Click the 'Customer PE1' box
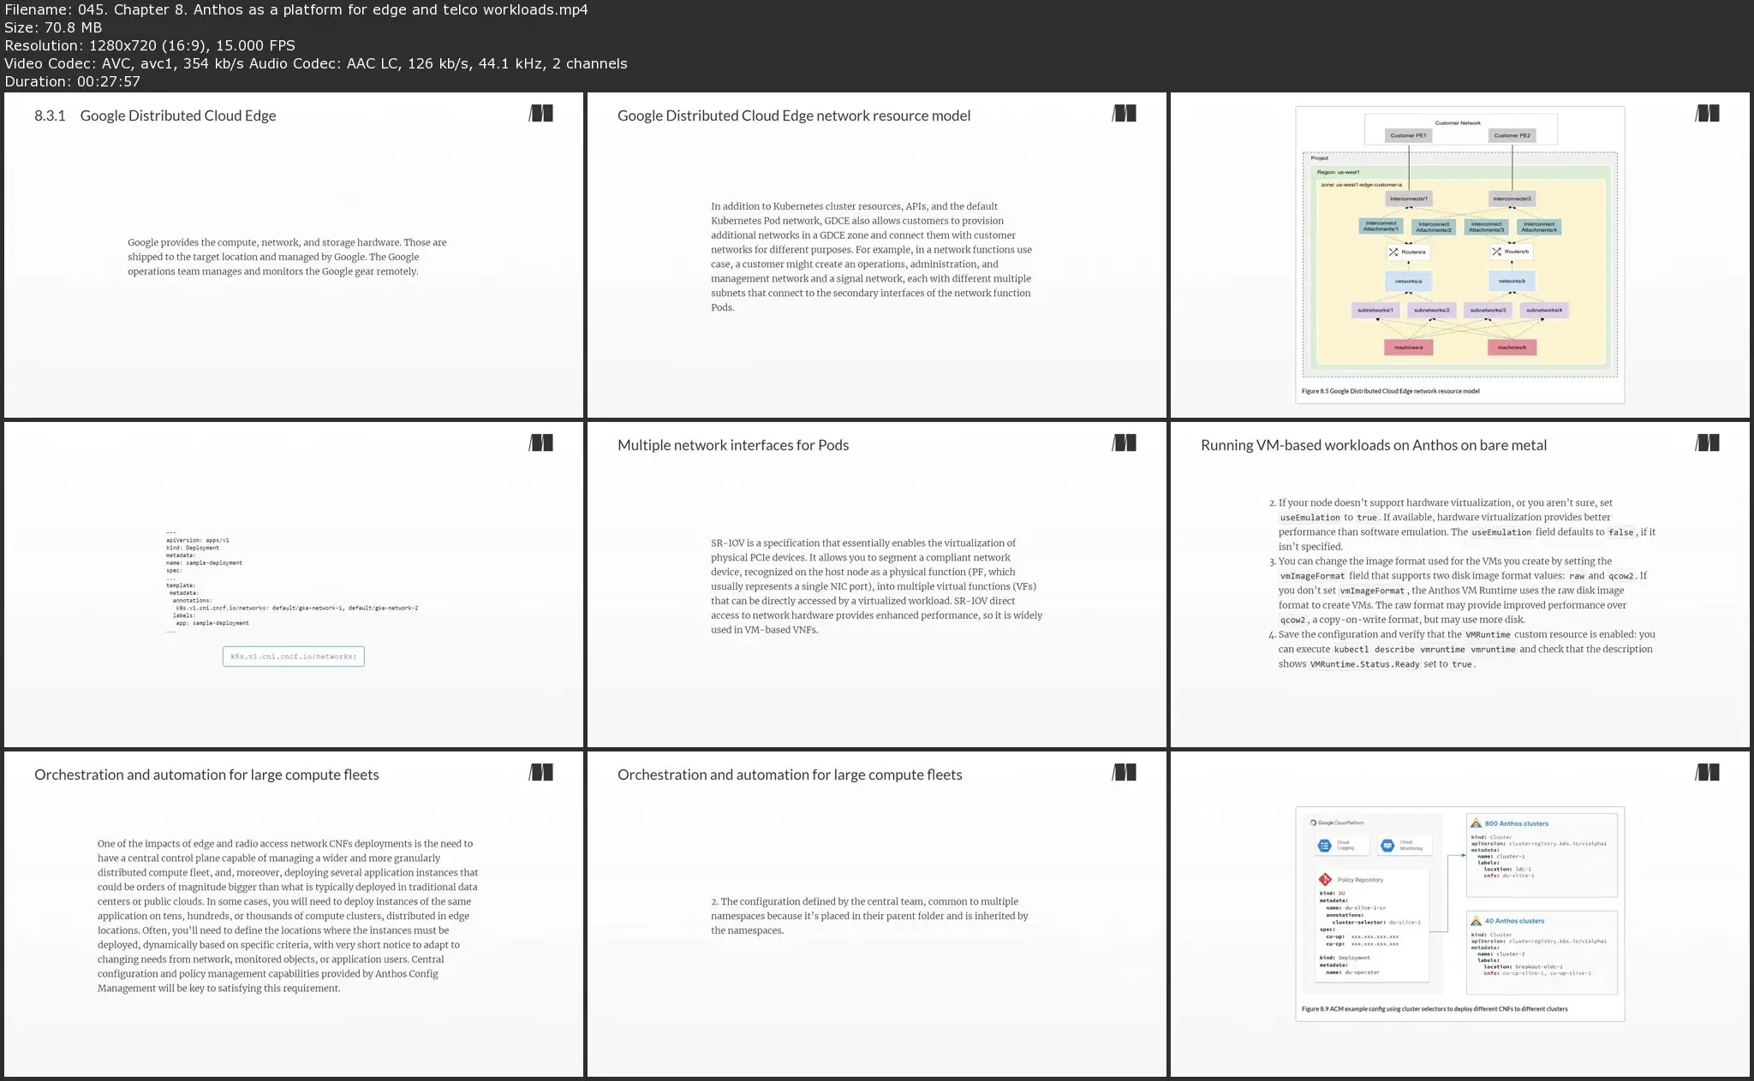Image resolution: width=1754 pixels, height=1081 pixels. coord(1408,135)
